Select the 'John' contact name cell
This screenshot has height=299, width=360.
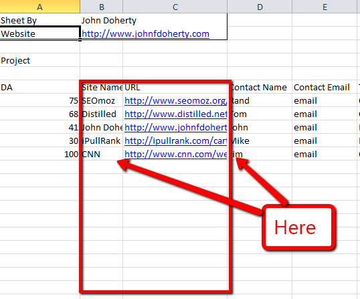coord(260,127)
